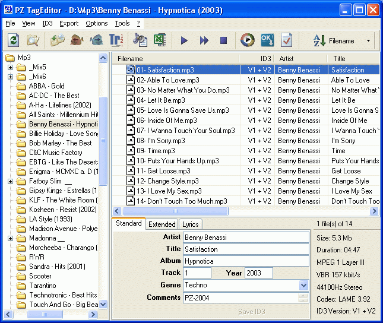Click the Year input field
Image resolution: width=383 pixels, height=323 pixels.
coord(259,273)
